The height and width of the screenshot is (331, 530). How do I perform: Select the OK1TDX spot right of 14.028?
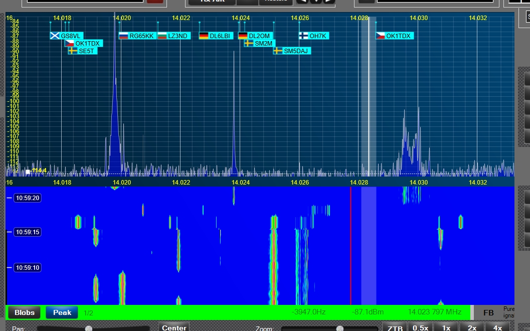[x=394, y=36]
